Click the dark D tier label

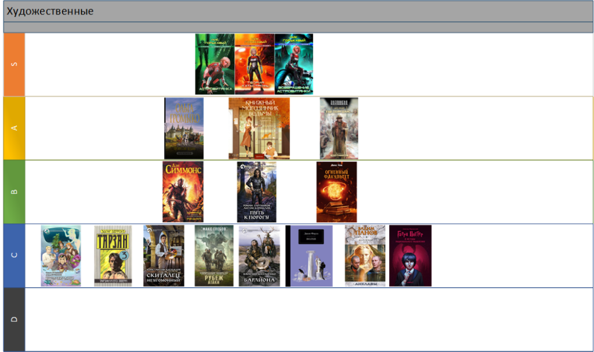click(15, 319)
